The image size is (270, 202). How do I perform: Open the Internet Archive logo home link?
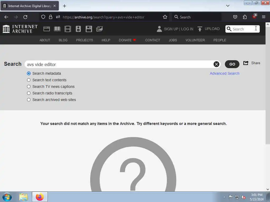pyautogui.click(x=20, y=29)
